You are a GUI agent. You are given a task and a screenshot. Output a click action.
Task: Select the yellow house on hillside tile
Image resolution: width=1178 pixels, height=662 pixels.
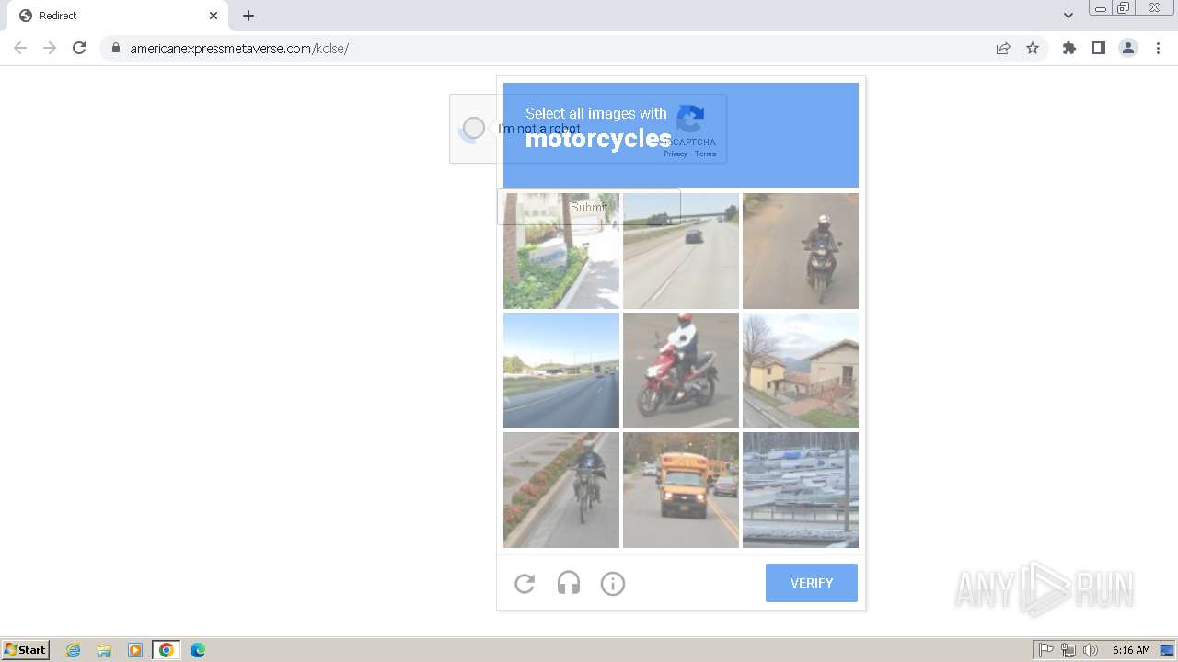[x=801, y=371]
